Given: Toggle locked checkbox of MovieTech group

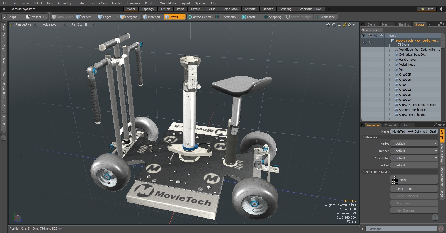Looking at the screenshot, I should point(382,43).
